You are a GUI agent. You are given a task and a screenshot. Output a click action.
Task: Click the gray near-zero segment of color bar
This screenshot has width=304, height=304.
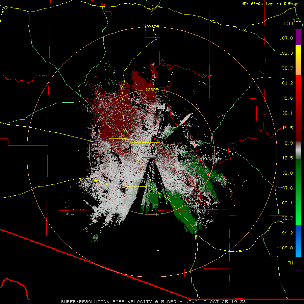[x=298, y=150]
